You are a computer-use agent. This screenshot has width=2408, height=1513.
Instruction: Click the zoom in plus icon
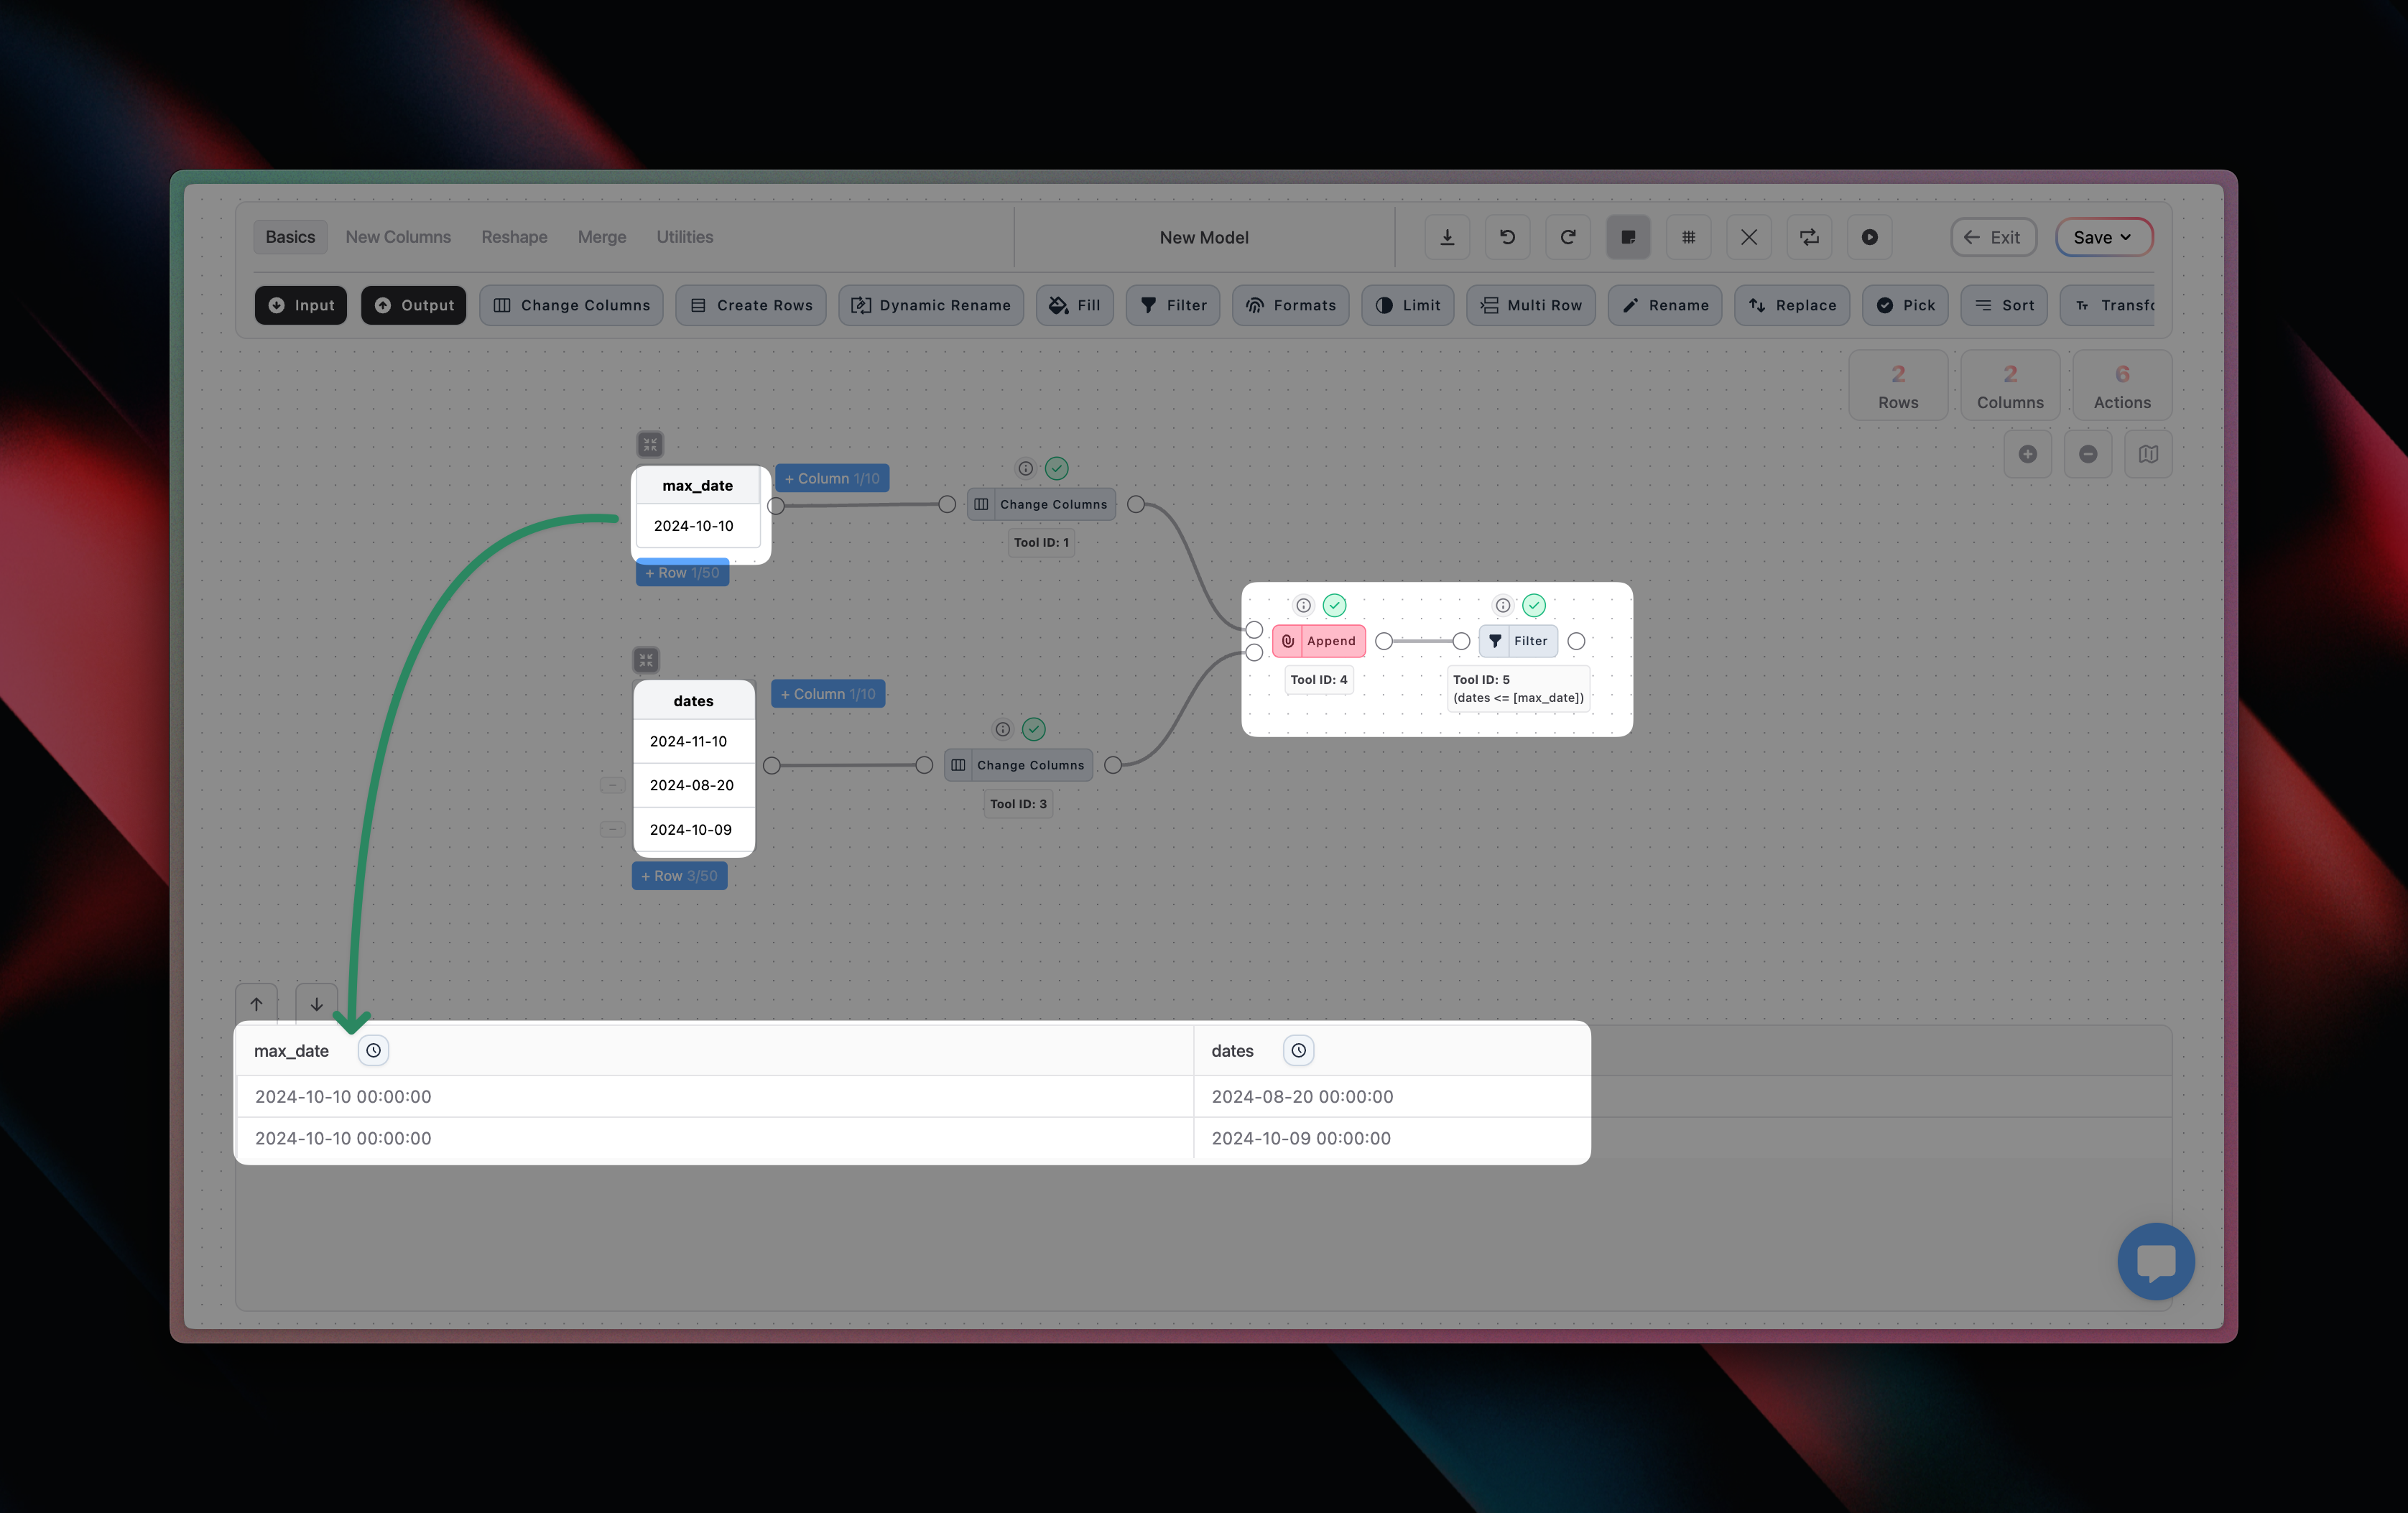click(2027, 454)
